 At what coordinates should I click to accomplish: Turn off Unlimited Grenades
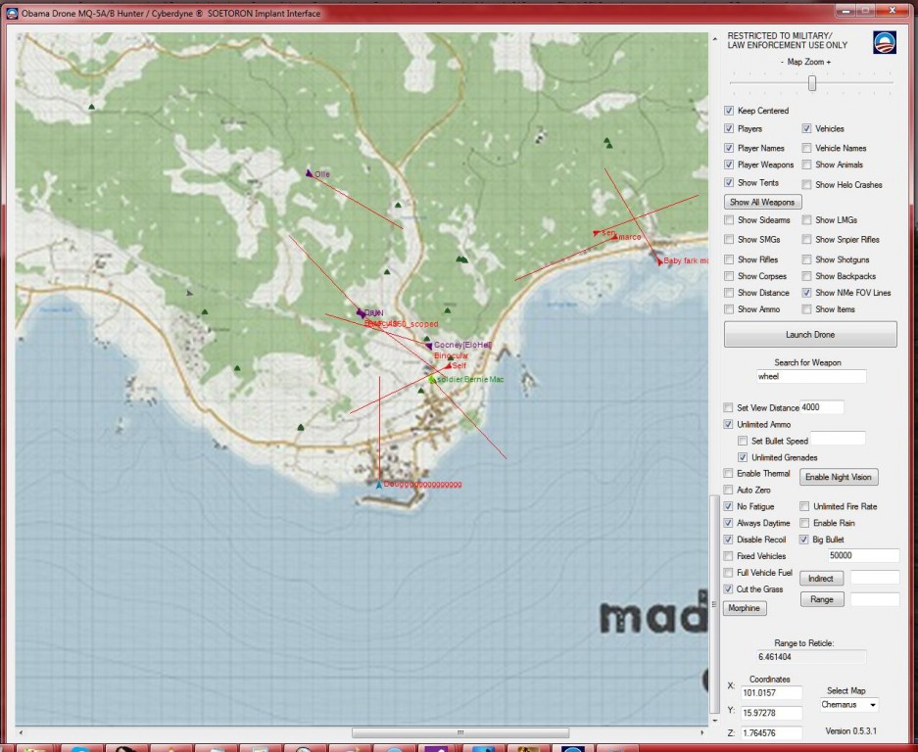(743, 457)
